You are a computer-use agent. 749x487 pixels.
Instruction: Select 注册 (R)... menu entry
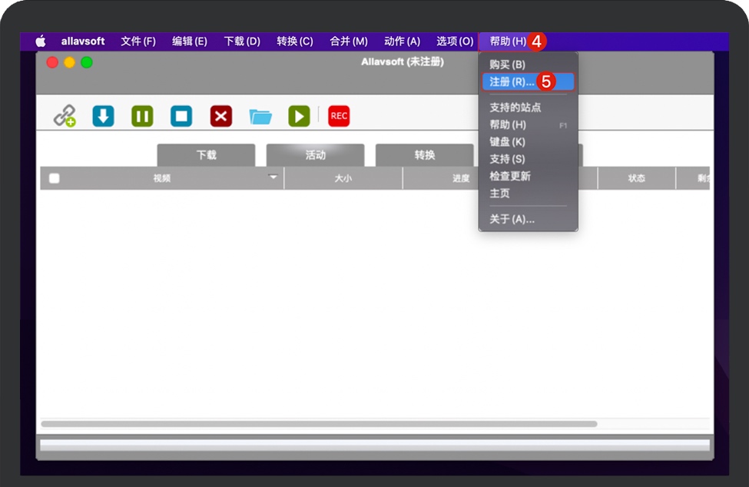(529, 81)
